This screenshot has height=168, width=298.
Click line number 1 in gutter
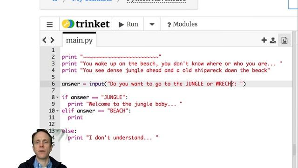pyautogui.click(x=53, y=50)
